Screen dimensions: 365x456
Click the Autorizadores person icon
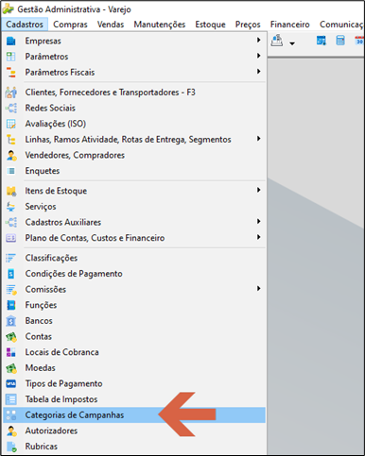point(11,431)
